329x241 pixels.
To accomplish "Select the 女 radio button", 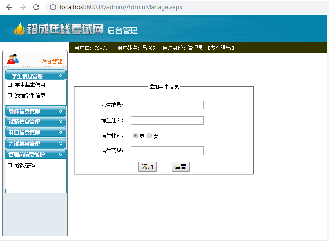I will [149, 135].
